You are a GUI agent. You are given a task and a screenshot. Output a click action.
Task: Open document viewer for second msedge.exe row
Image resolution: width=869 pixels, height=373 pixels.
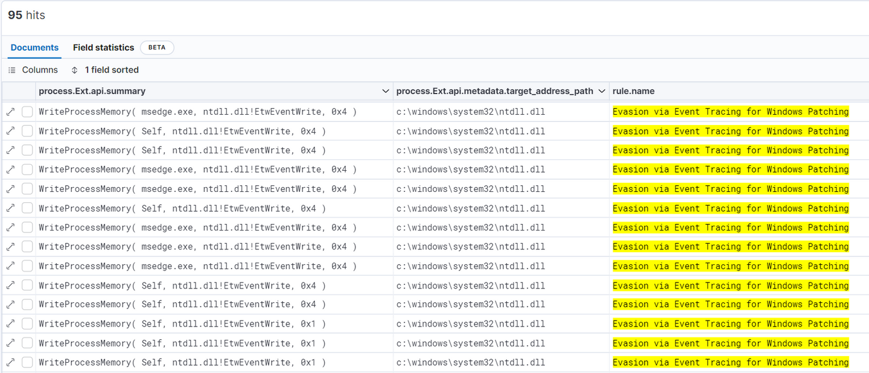12,169
